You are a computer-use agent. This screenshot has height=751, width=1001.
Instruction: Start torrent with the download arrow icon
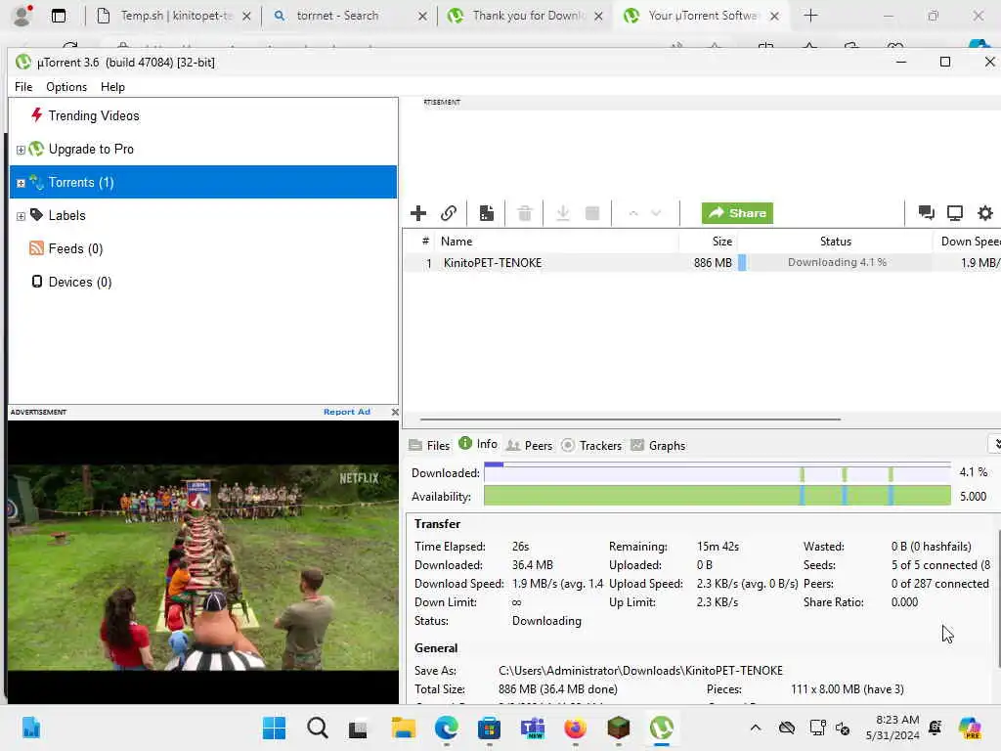[562, 213]
